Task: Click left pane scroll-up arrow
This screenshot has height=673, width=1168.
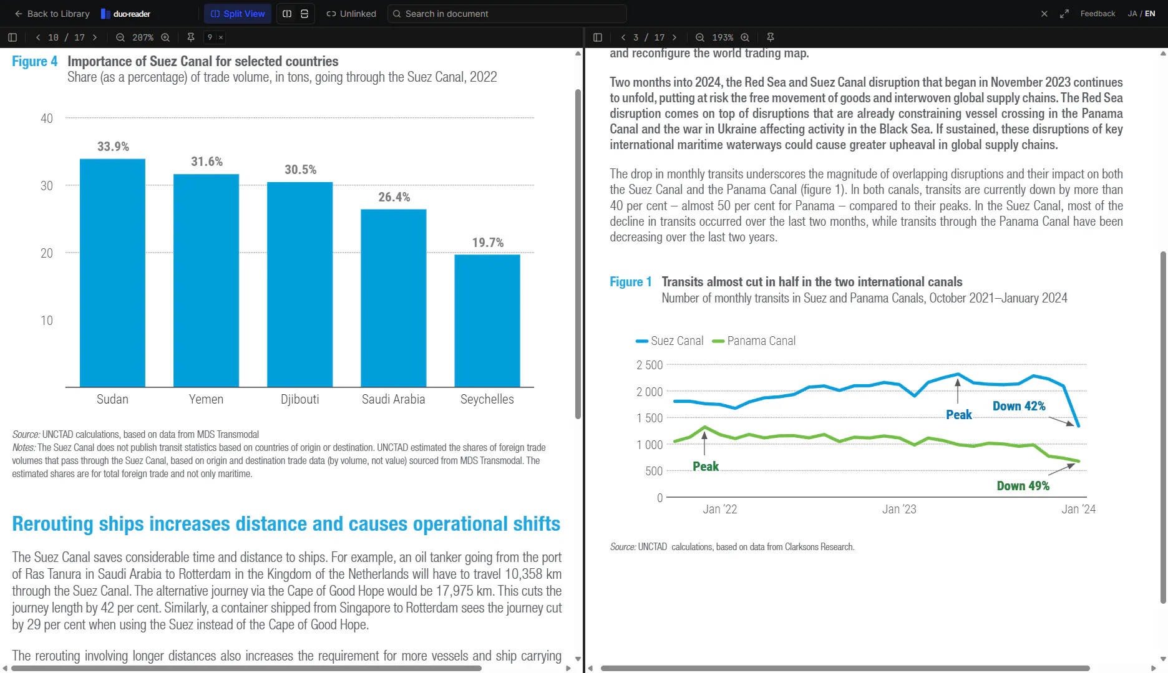Action: 578,53
